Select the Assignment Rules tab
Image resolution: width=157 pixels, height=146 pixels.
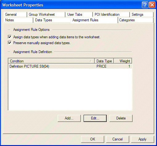pos(94,20)
